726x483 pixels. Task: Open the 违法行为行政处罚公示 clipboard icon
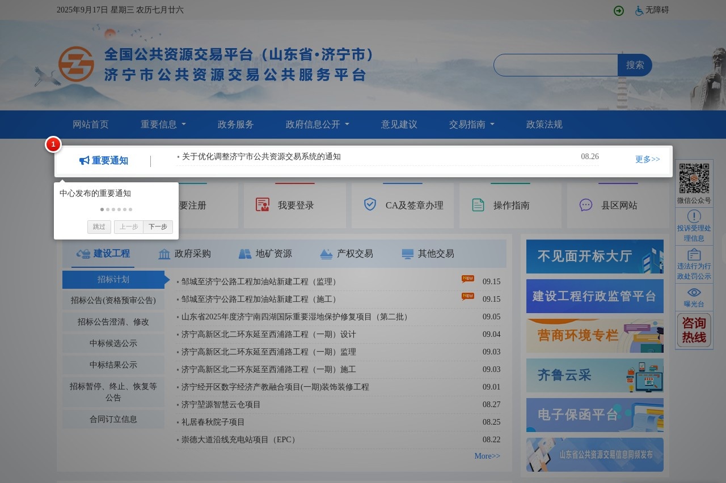pos(694,254)
